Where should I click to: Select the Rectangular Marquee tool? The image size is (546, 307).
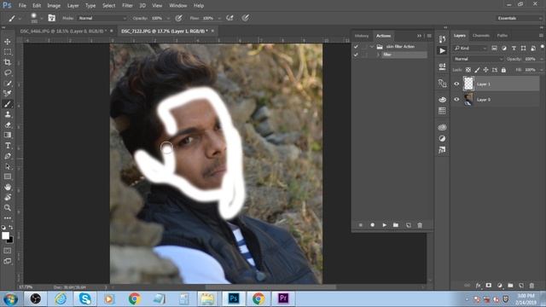8,52
